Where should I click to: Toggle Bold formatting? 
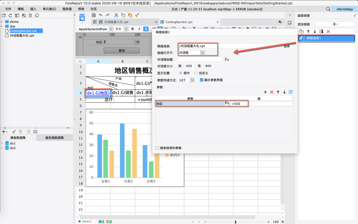132,29
